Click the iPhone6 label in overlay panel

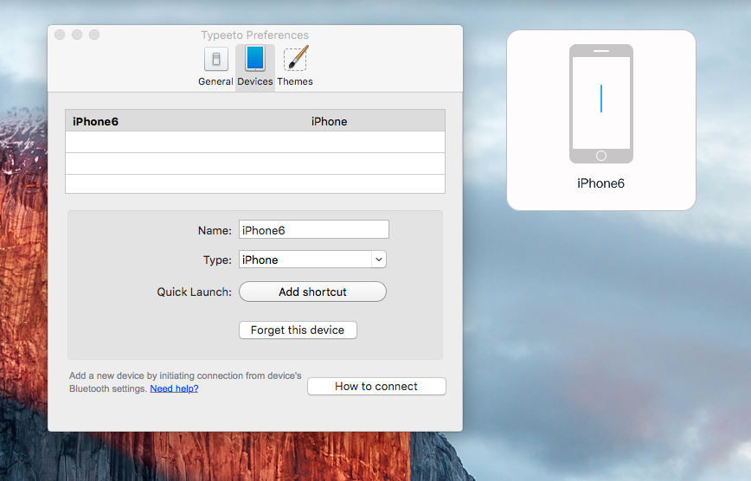(600, 183)
